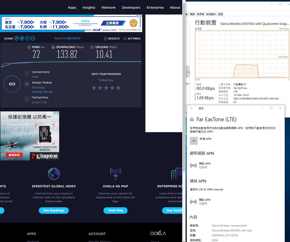290x242 pixels.
Task: Minimize the Task Manager window
Action: point(272,4)
